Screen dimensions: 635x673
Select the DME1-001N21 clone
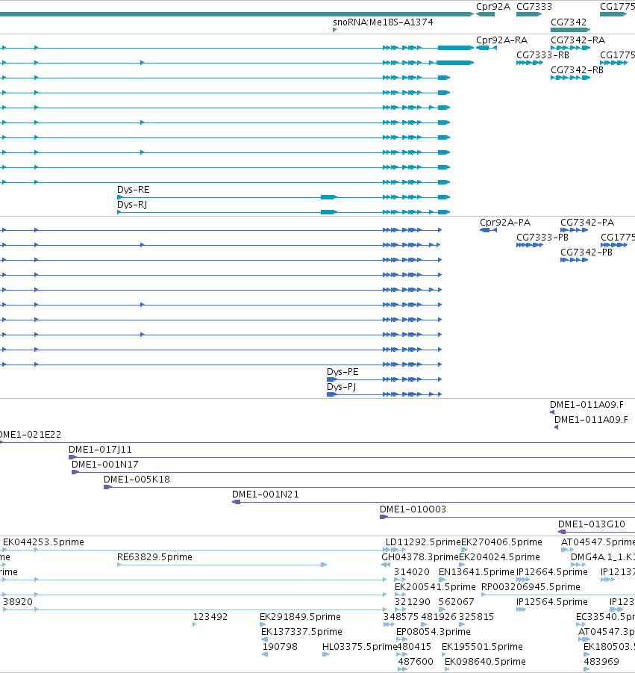pos(434,502)
